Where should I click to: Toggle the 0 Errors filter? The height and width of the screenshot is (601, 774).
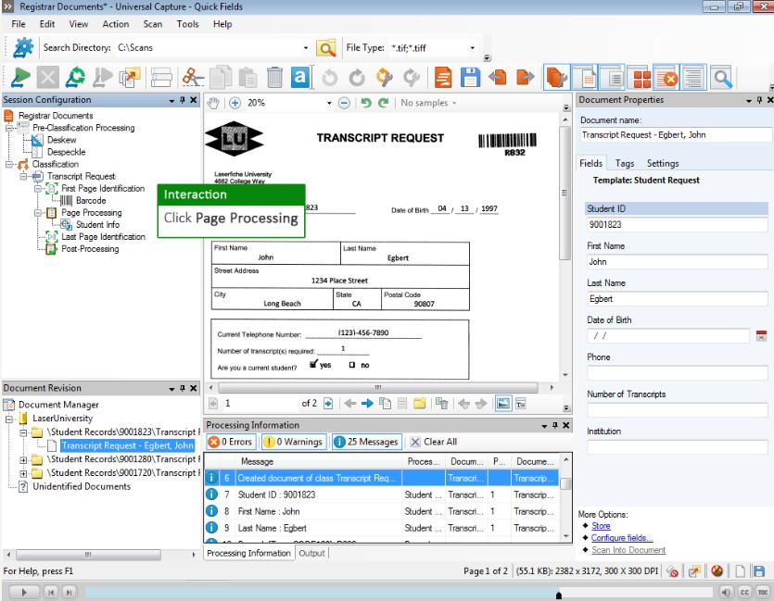[x=230, y=442]
